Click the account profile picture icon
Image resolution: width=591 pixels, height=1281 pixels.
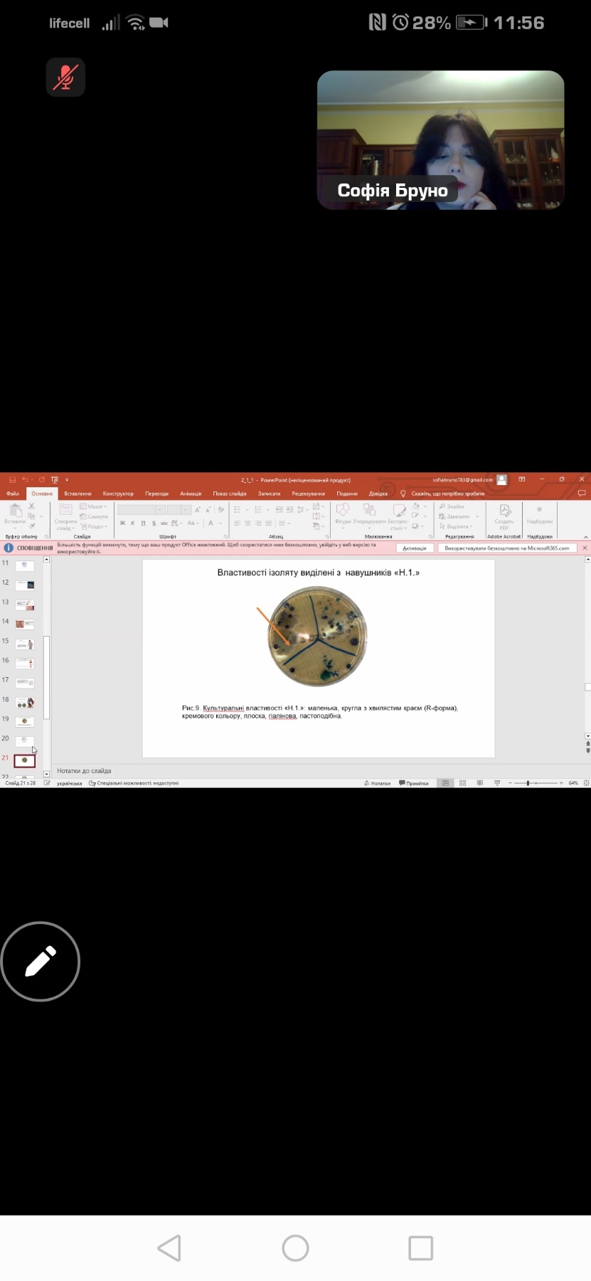[502, 480]
